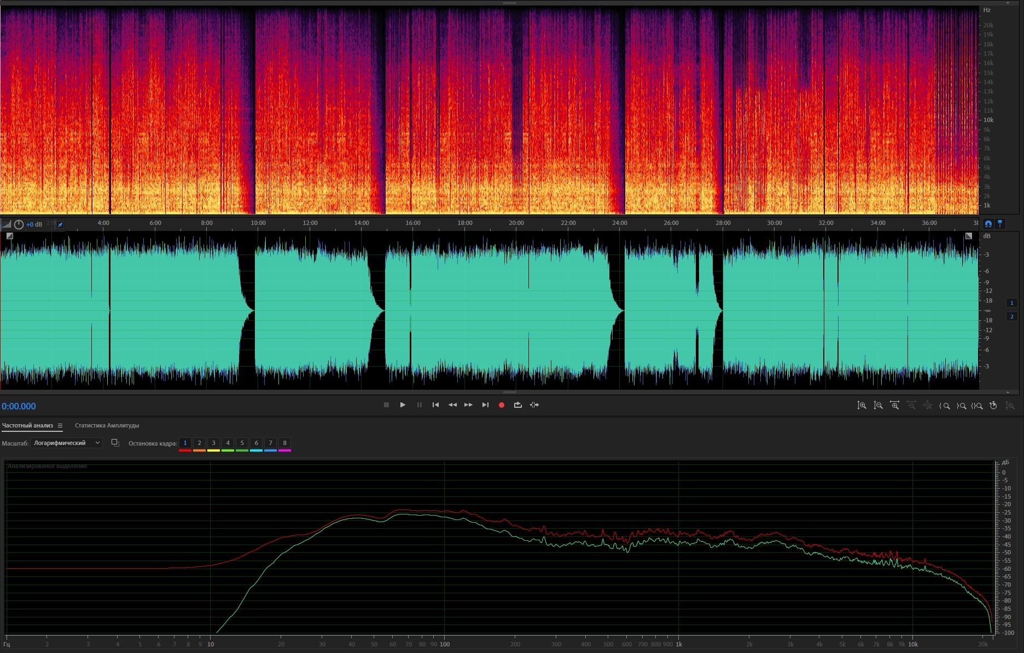Select hold frame 4 button

pyautogui.click(x=228, y=443)
